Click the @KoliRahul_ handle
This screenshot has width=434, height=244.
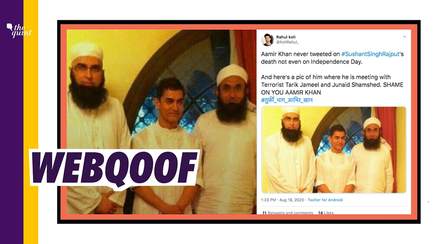(x=287, y=42)
